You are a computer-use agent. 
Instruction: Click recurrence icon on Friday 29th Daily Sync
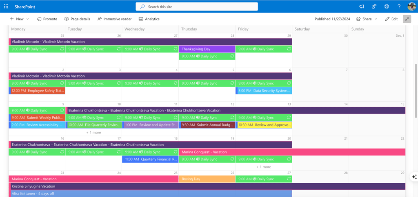tap(289, 49)
